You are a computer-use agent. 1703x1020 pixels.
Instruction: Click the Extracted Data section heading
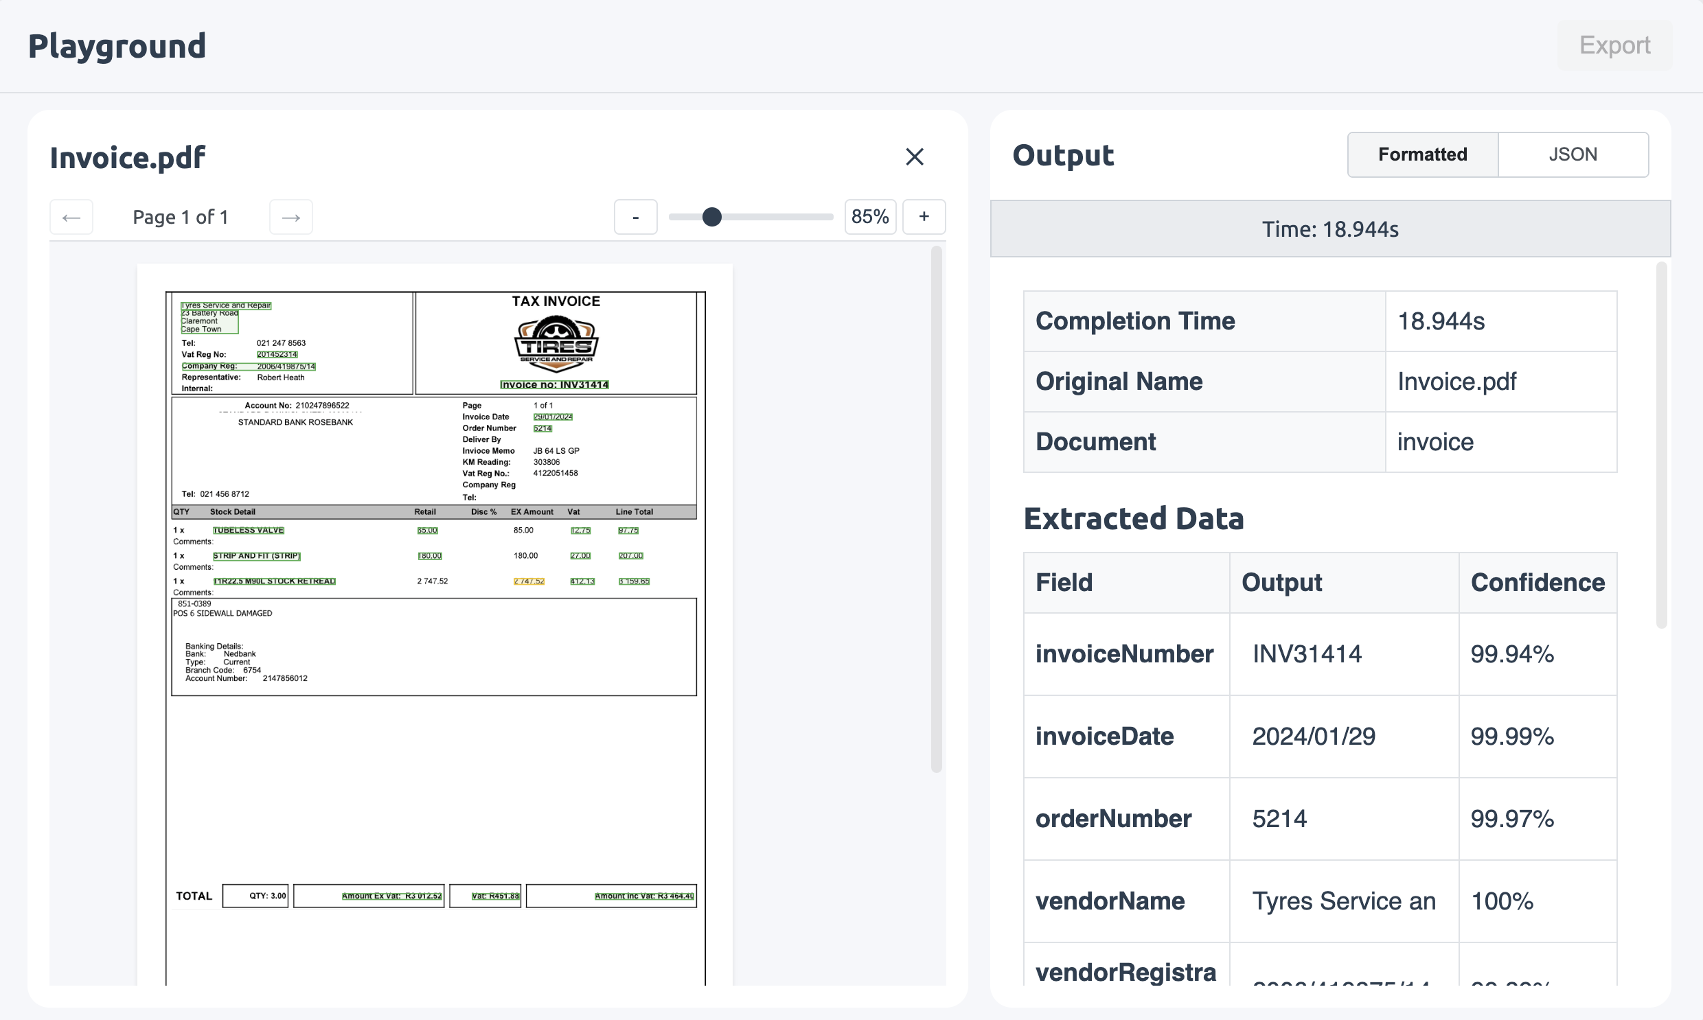click(1134, 519)
